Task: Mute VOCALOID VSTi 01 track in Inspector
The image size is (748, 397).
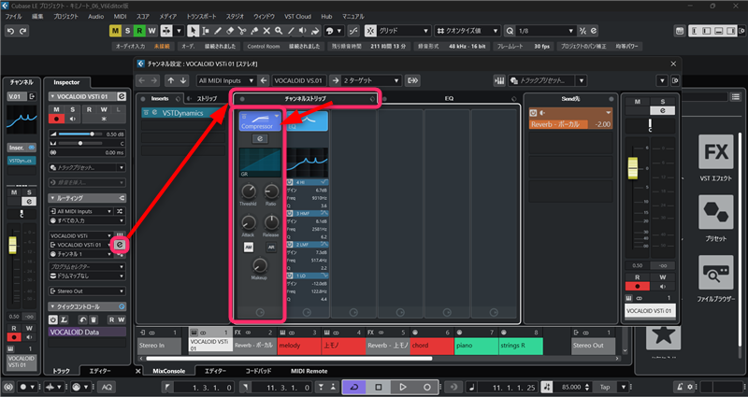Action: point(56,109)
